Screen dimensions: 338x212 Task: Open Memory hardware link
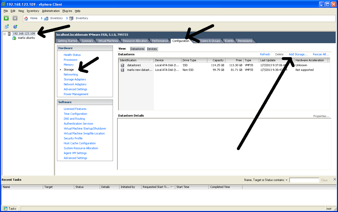(x=69, y=65)
